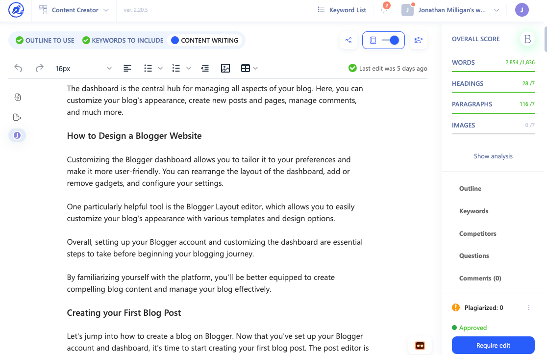Viewport: 547px width, 355px height.
Task: Insert a table from the toolbar
Action: tap(246, 68)
